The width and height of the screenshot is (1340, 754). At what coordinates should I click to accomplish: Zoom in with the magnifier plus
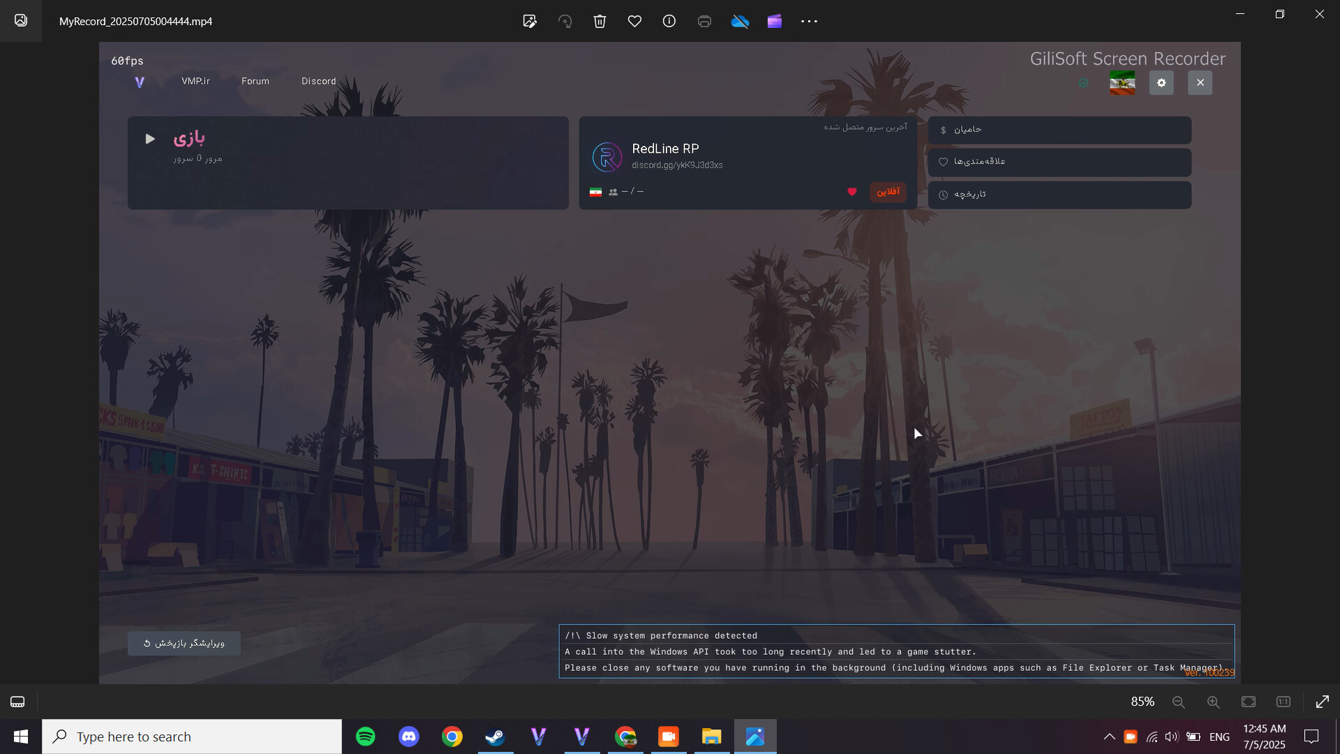pyautogui.click(x=1214, y=702)
